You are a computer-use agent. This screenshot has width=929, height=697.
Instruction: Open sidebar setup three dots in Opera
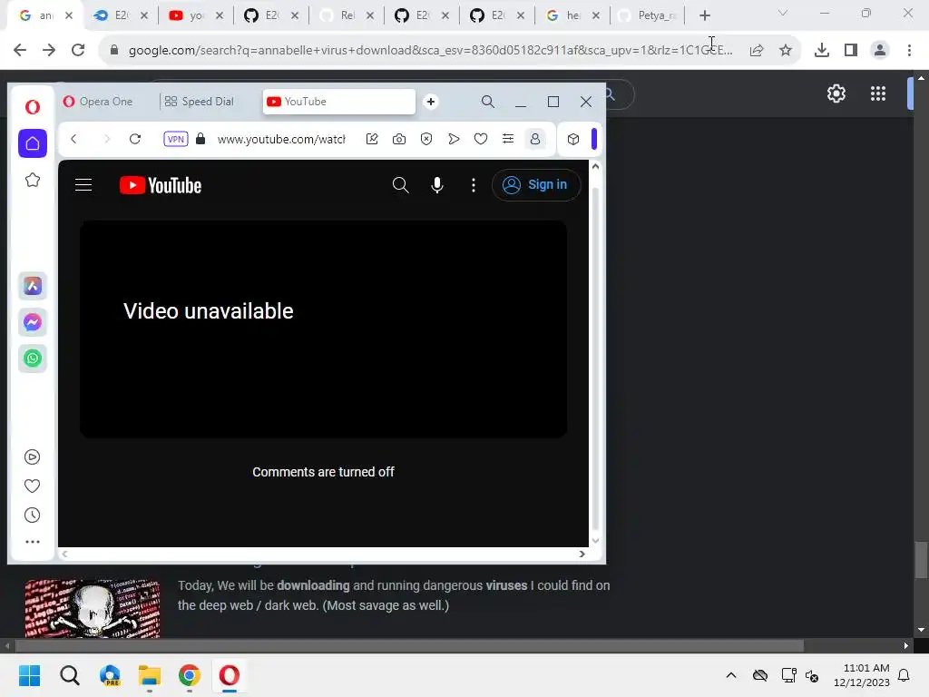33,542
